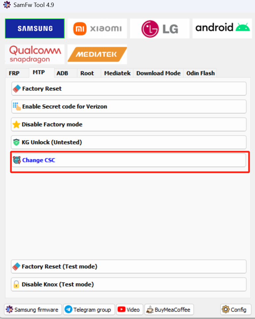Image resolution: width=255 pixels, height=319 pixels.
Task: Select the MediaTek logo tile
Action: pos(97,54)
